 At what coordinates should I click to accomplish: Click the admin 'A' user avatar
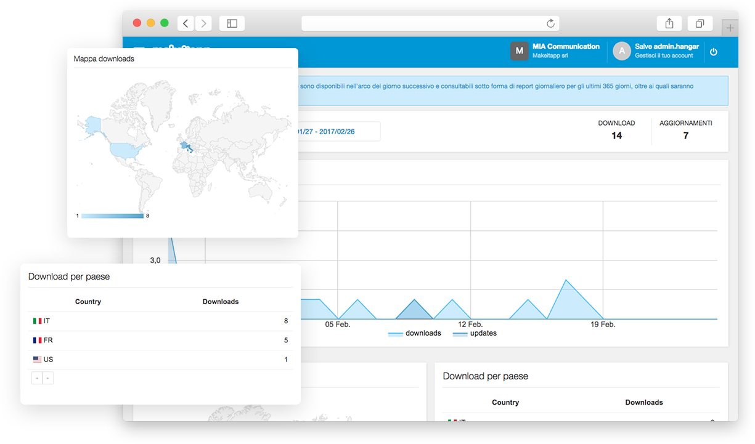pos(622,51)
